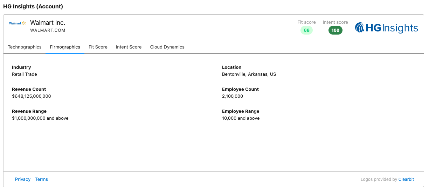The image size is (429, 192).
Task: Click the Fit score badge 68
Action: pyautogui.click(x=306, y=30)
